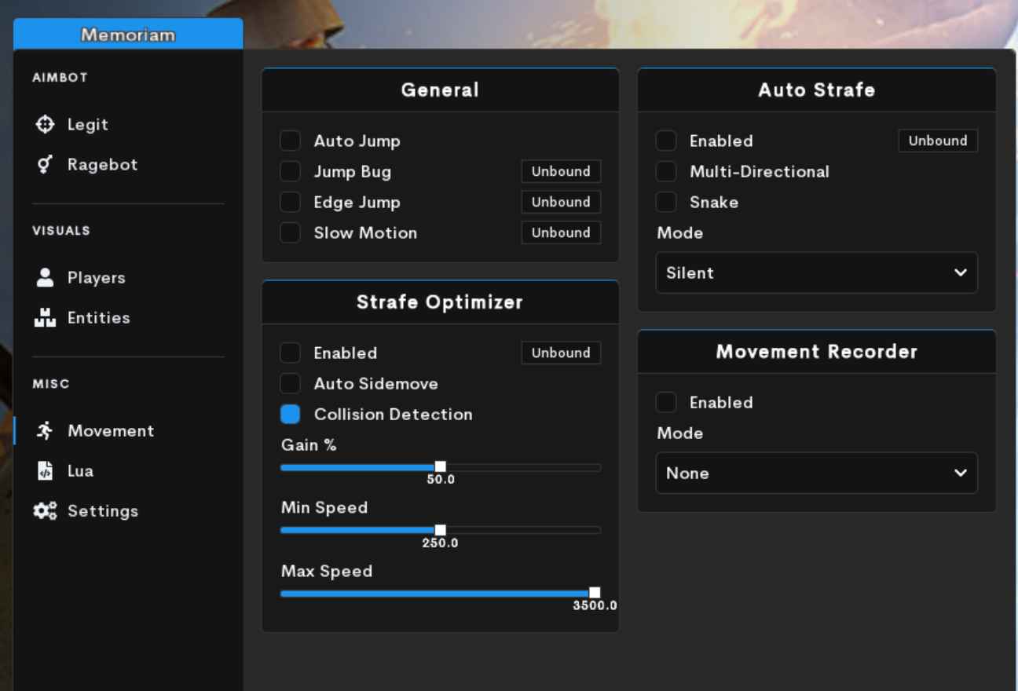The height and width of the screenshot is (691, 1018).
Task: Open the Auto Strafe Mode dropdown
Action: click(x=816, y=272)
